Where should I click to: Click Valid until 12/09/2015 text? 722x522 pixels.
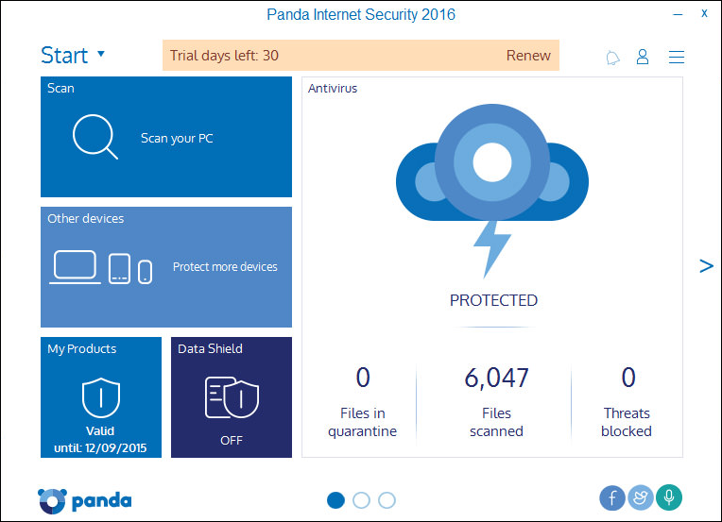pyautogui.click(x=100, y=439)
